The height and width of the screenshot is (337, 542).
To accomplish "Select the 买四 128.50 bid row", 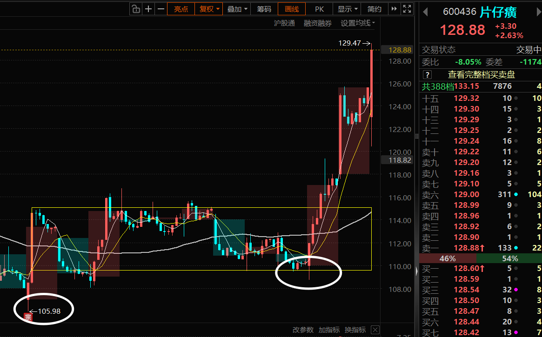I will (x=481, y=301).
